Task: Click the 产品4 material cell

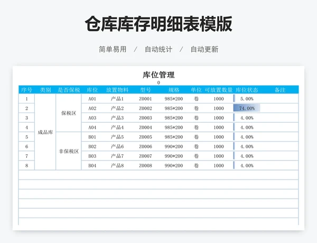Action: (x=117, y=127)
